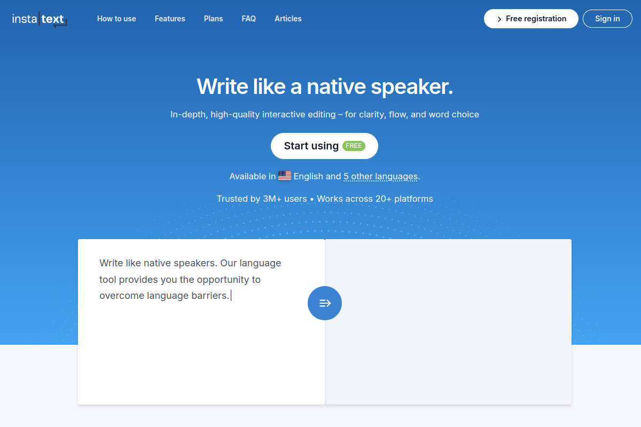Screen dimensions: 641x427
Task: Click the "Trusted by 3M+ users" text
Action: click(262, 199)
